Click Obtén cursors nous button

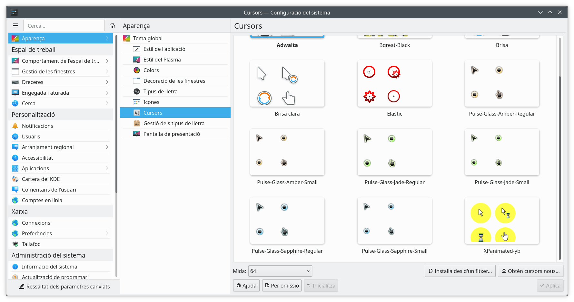[531, 271]
